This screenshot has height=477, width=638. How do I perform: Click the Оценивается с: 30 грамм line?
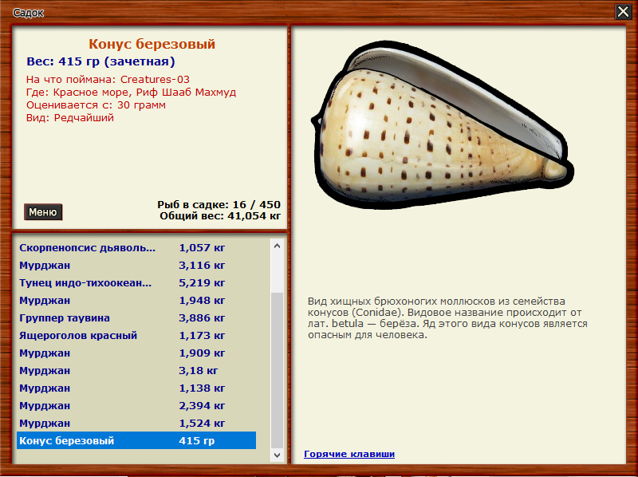point(96,105)
